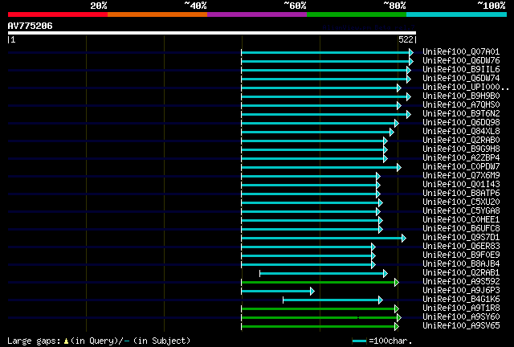The height and width of the screenshot is (347, 514).
Task: Click the UniRef100_C5YGA8 label
Action: [461, 211]
